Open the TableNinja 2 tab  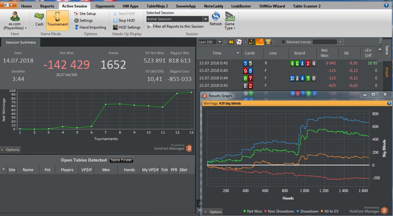click(x=157, y=6)
